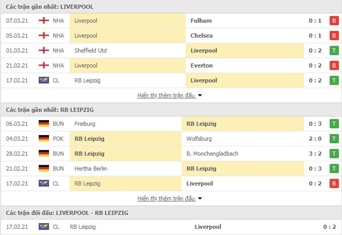Click dropdown arrow beside first Hiển thị thêm trận đấu
Image resolution: width=342 pixels, height=235 pixels.
(x=200, y=95)
